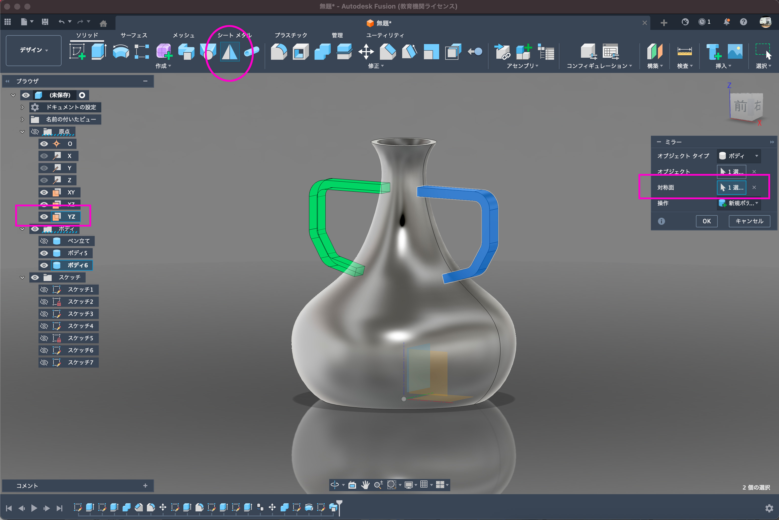Open the 操作 dropdown in Mirror dialog

pos(738,203)
